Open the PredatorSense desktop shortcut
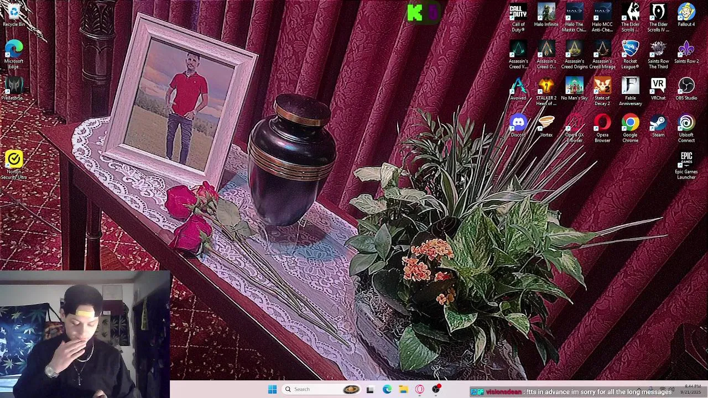This screenshot has height=398, width=708. pos(14,89)
